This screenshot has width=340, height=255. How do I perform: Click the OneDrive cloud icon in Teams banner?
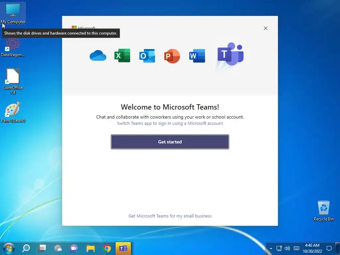coord(98,56)
